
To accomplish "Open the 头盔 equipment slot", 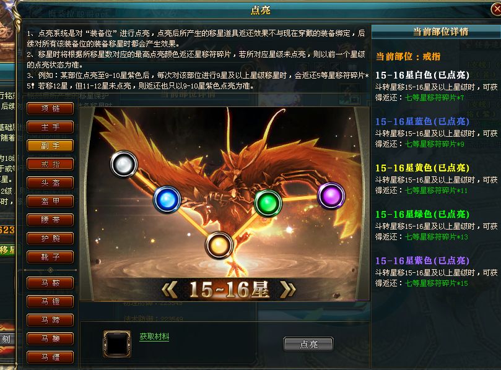I will coord(51,183).
